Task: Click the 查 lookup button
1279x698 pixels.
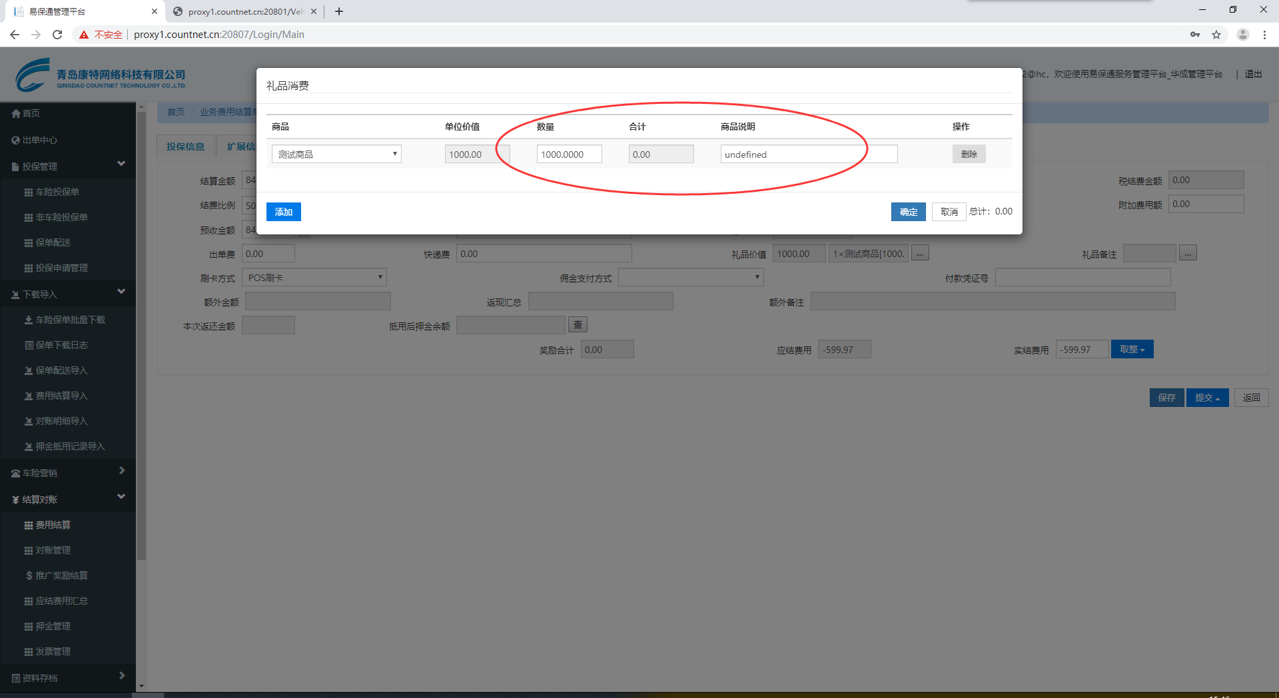Action: pos(578,325)
